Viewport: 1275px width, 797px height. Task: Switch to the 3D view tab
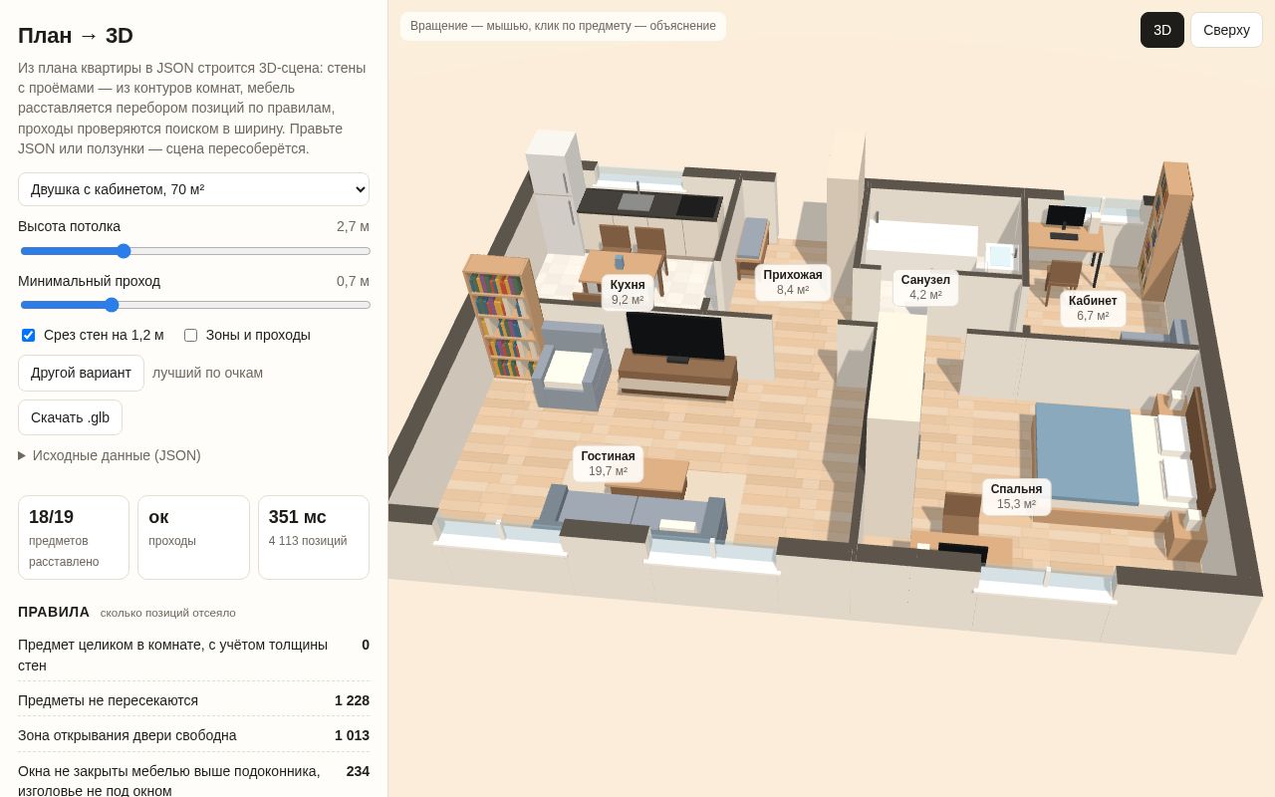1162,30
